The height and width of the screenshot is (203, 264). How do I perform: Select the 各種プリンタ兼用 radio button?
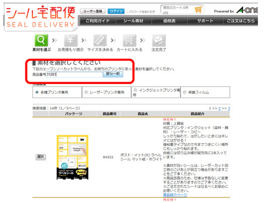click(x=37, y=92)
